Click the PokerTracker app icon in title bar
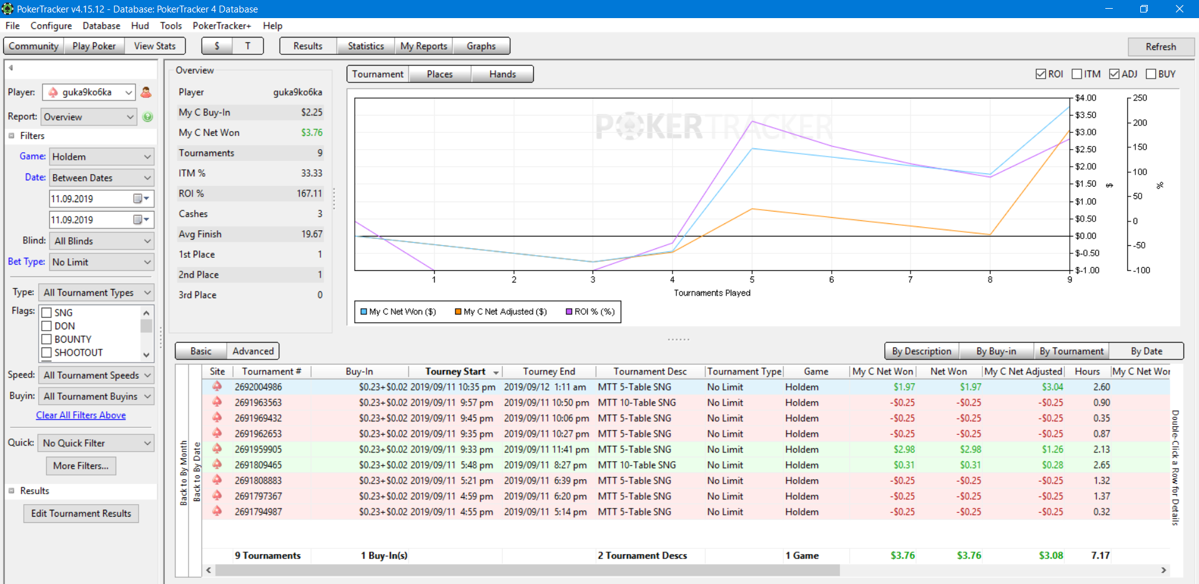 click(7, 9)
